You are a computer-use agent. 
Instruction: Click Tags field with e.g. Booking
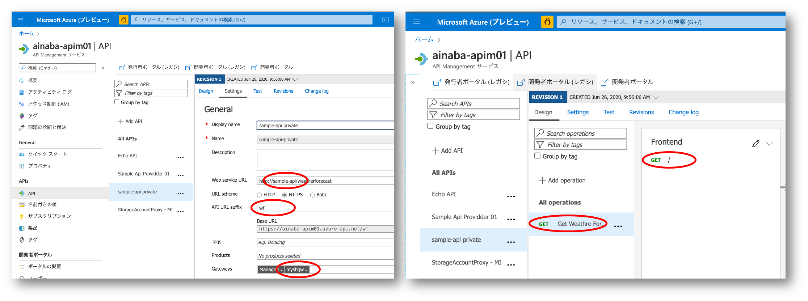[325, 242]
